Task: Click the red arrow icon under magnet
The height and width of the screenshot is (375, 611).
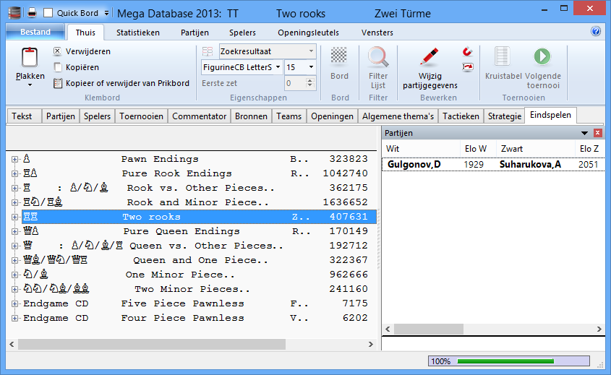Action: coord(467,67)
